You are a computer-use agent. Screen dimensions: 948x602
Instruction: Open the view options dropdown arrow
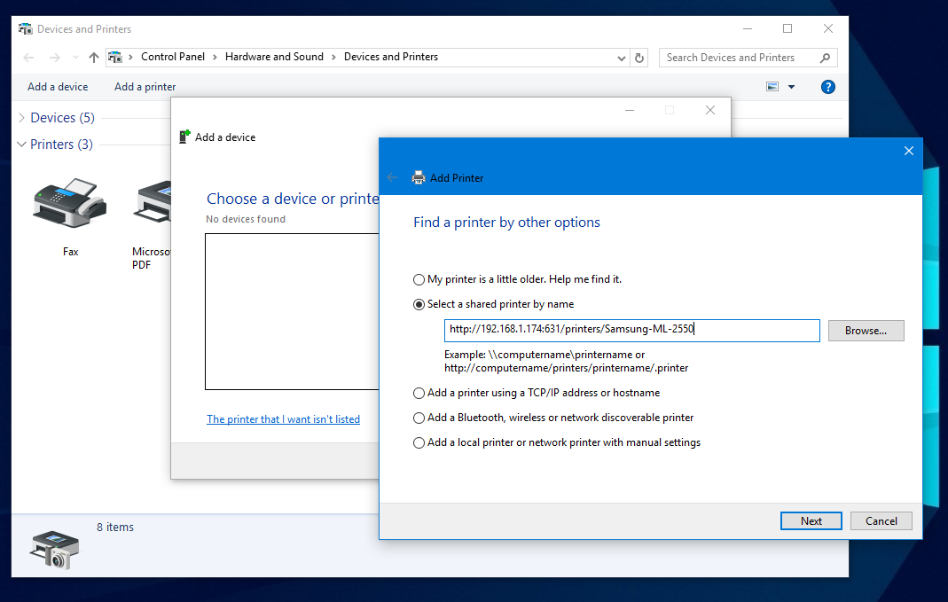(x=791, y=87)
